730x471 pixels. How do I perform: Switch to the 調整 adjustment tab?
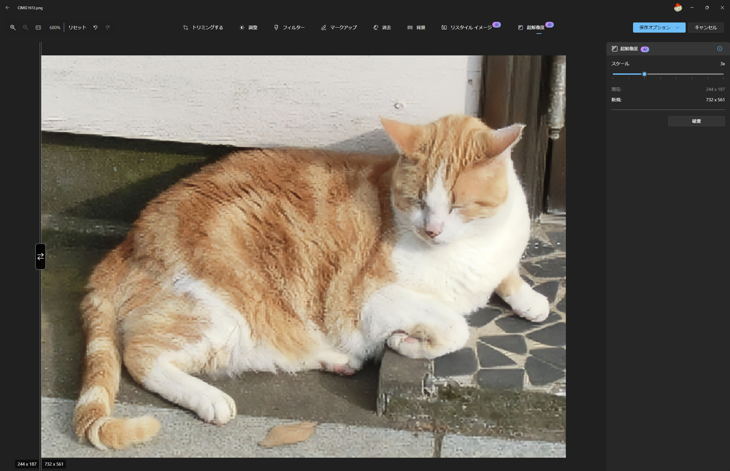pyautogui.click(x=248, y=28)
